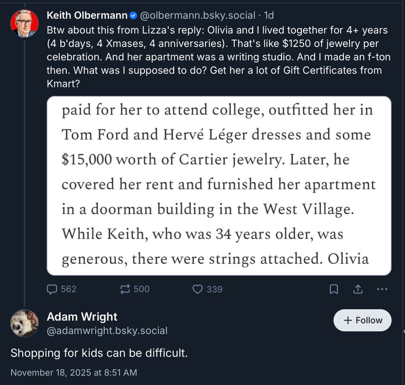This screenshot has height=385, width=405.
Task: Click the @olbermann.bsky.social handle
Action: [x=198, y=16]
